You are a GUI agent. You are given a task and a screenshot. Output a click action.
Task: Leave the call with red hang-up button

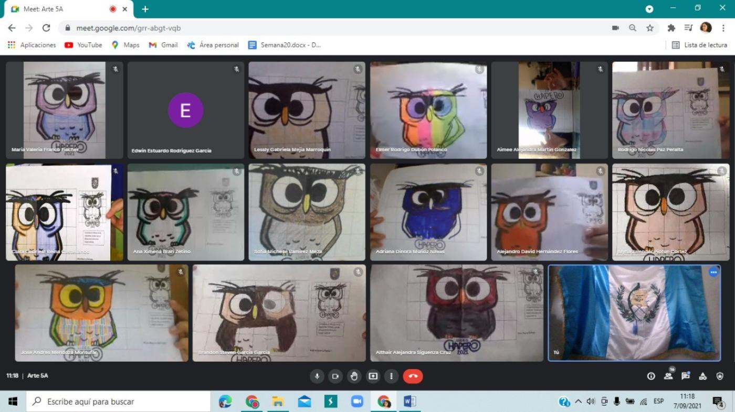click(413, 376)
